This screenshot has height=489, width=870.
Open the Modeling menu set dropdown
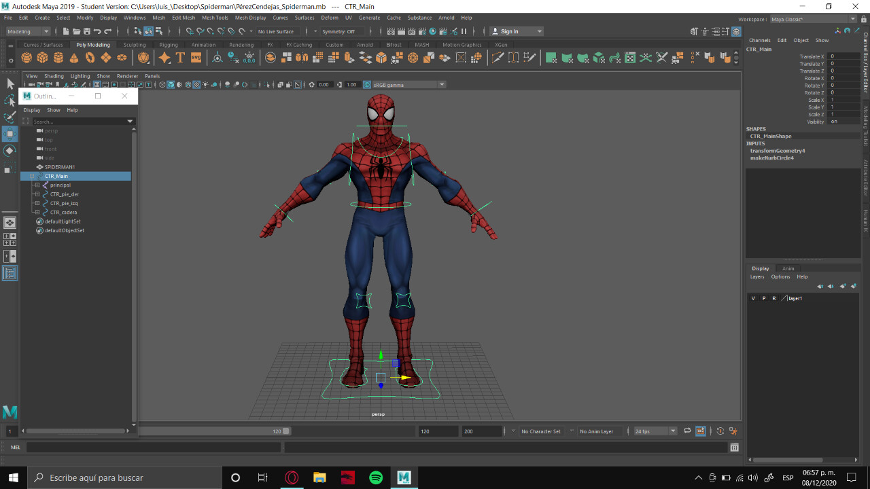pos(26,31)
